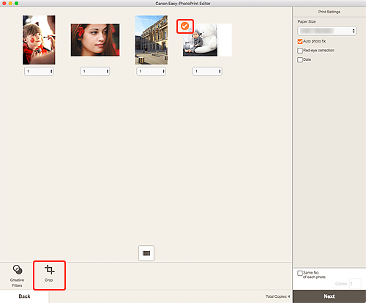This screenshot has height=303, width=366.
Task: Select the woman with red flower thumbnail
Action: [x=95, y=40]
